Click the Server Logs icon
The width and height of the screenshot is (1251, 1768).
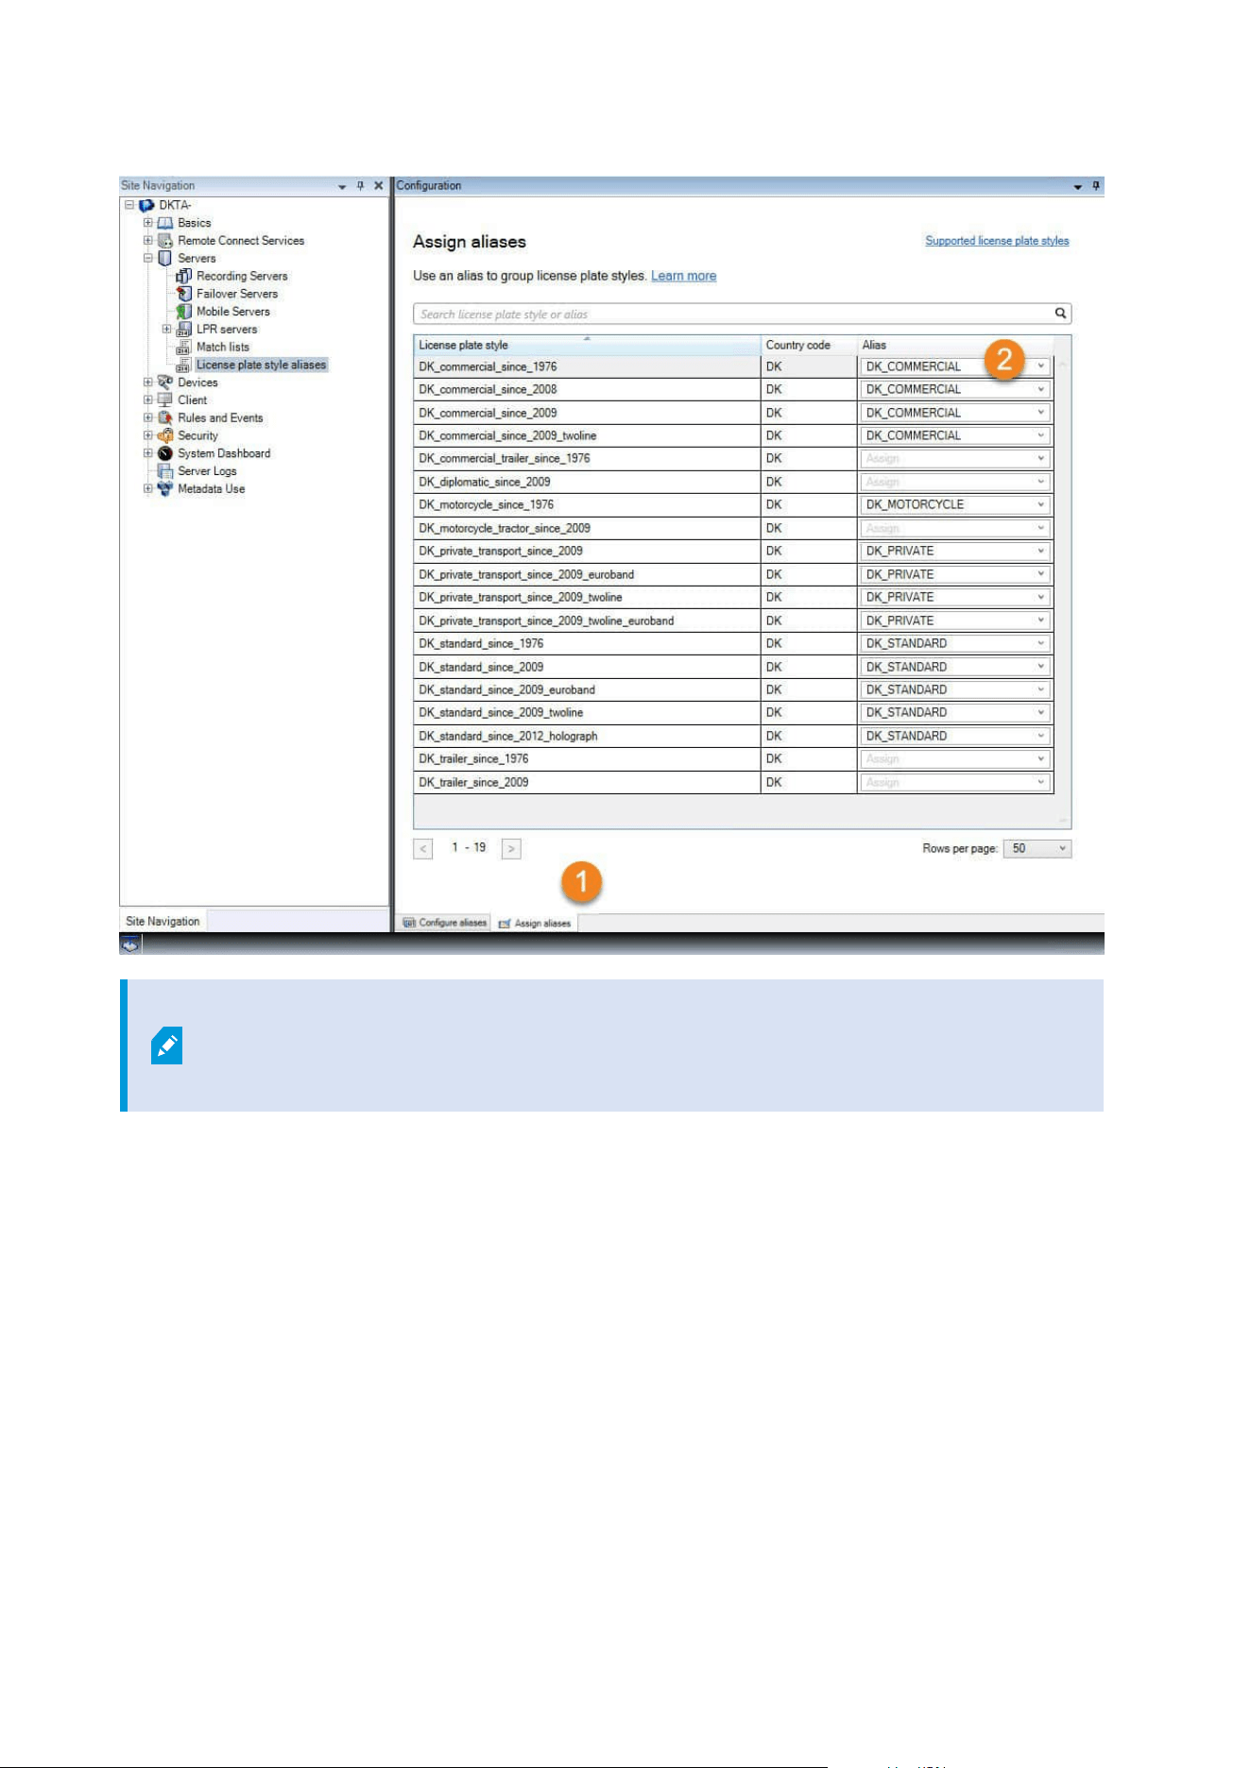[x=165, y=471]
